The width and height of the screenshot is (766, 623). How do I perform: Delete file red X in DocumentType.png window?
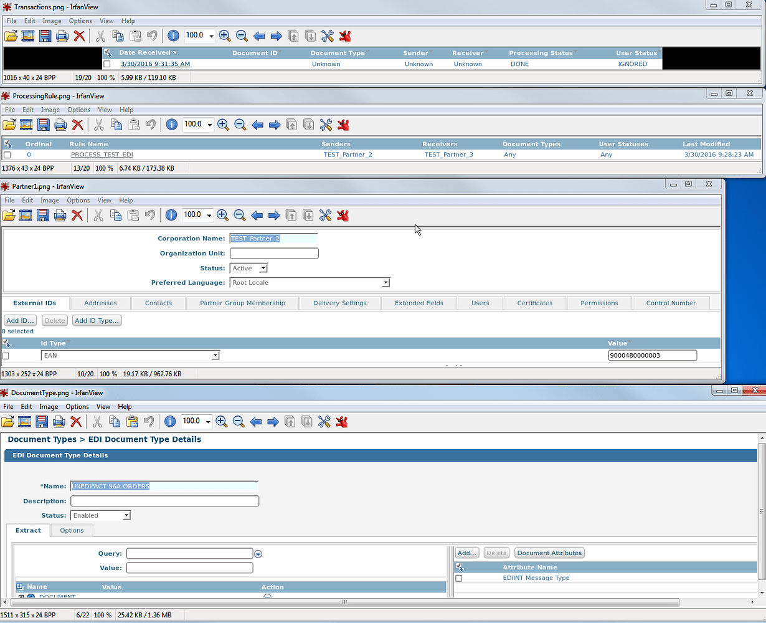point(76,422)
